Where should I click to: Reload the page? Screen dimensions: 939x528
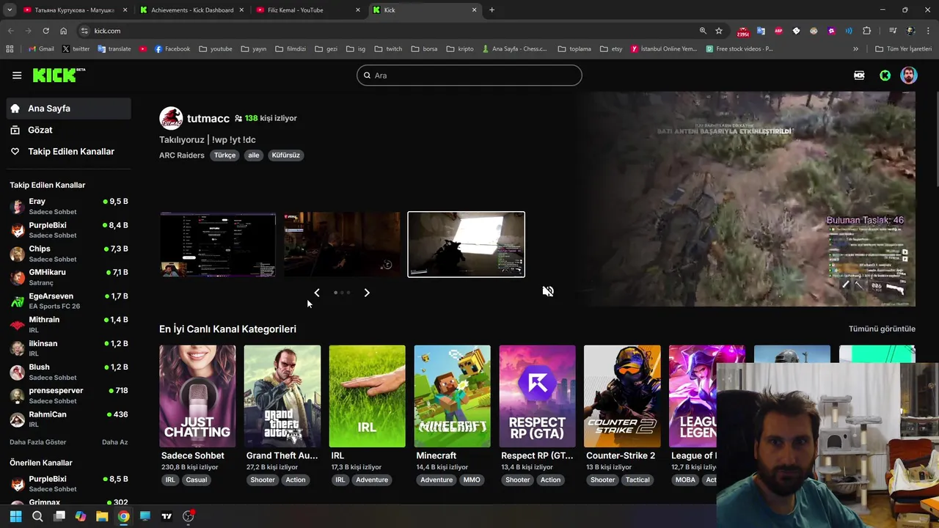click(45, 31)
